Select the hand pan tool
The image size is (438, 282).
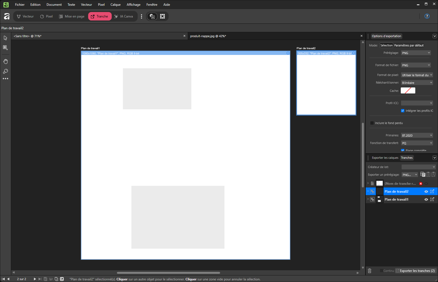5,61
